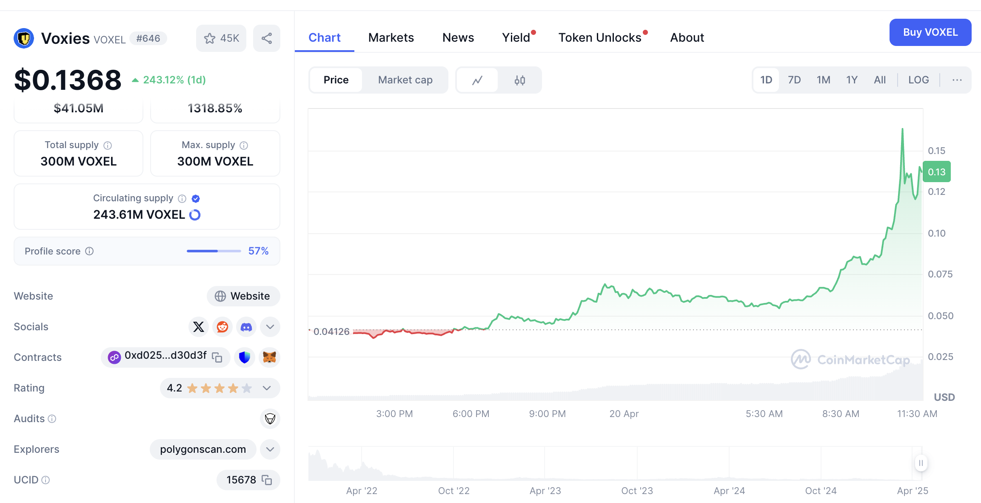Switch chart to candlestick view

pos(520,80)
